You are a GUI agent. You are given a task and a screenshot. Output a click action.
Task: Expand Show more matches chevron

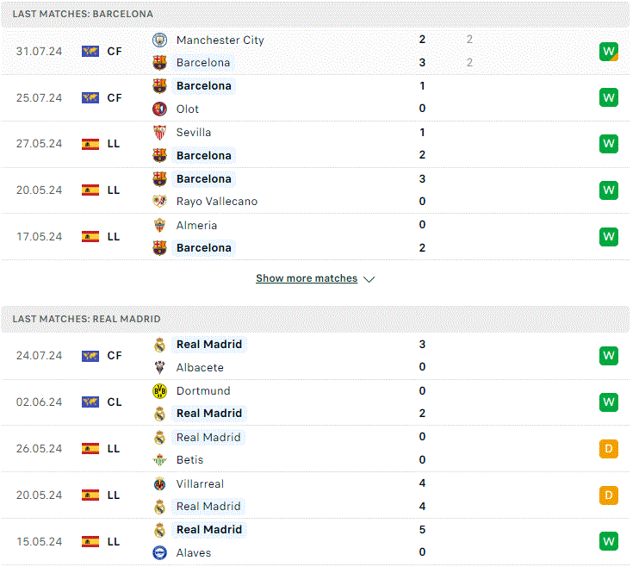[x=369, y=279]
